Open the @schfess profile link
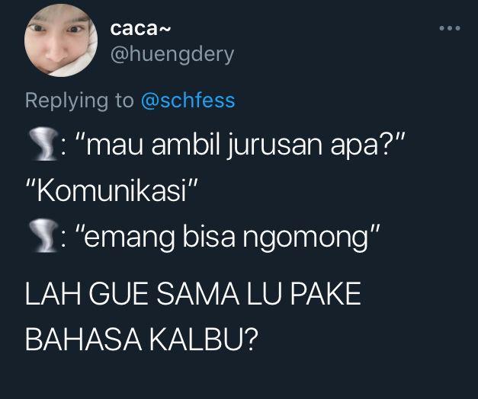478x399 pixels. click(188, 101)
